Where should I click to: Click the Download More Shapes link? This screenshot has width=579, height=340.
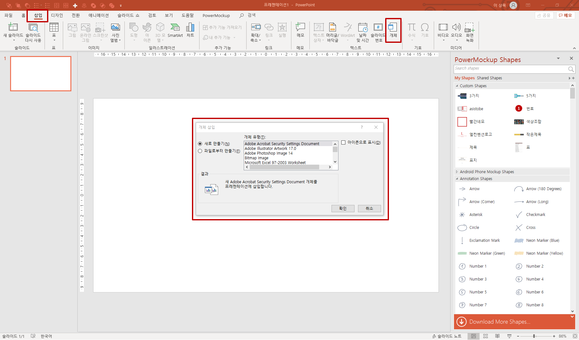(500, 322)
